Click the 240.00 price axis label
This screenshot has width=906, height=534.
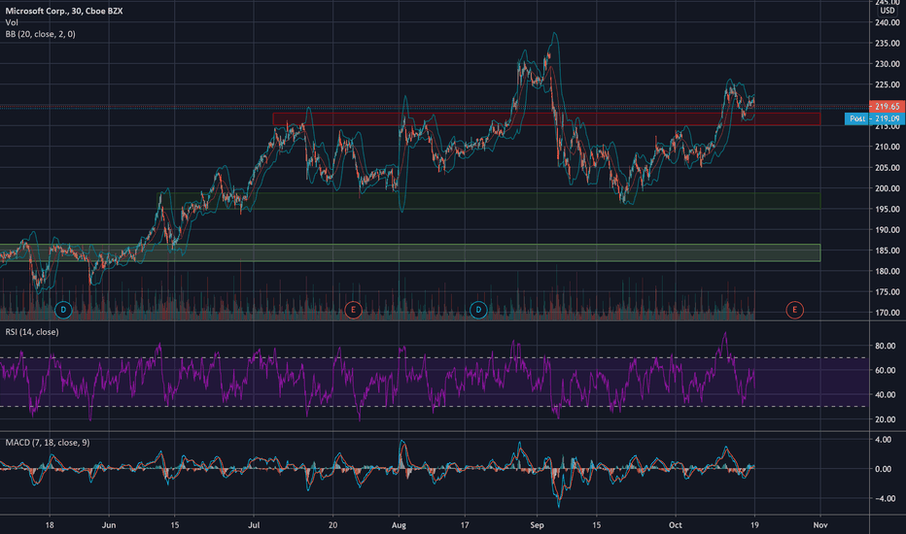pos(887,22)
